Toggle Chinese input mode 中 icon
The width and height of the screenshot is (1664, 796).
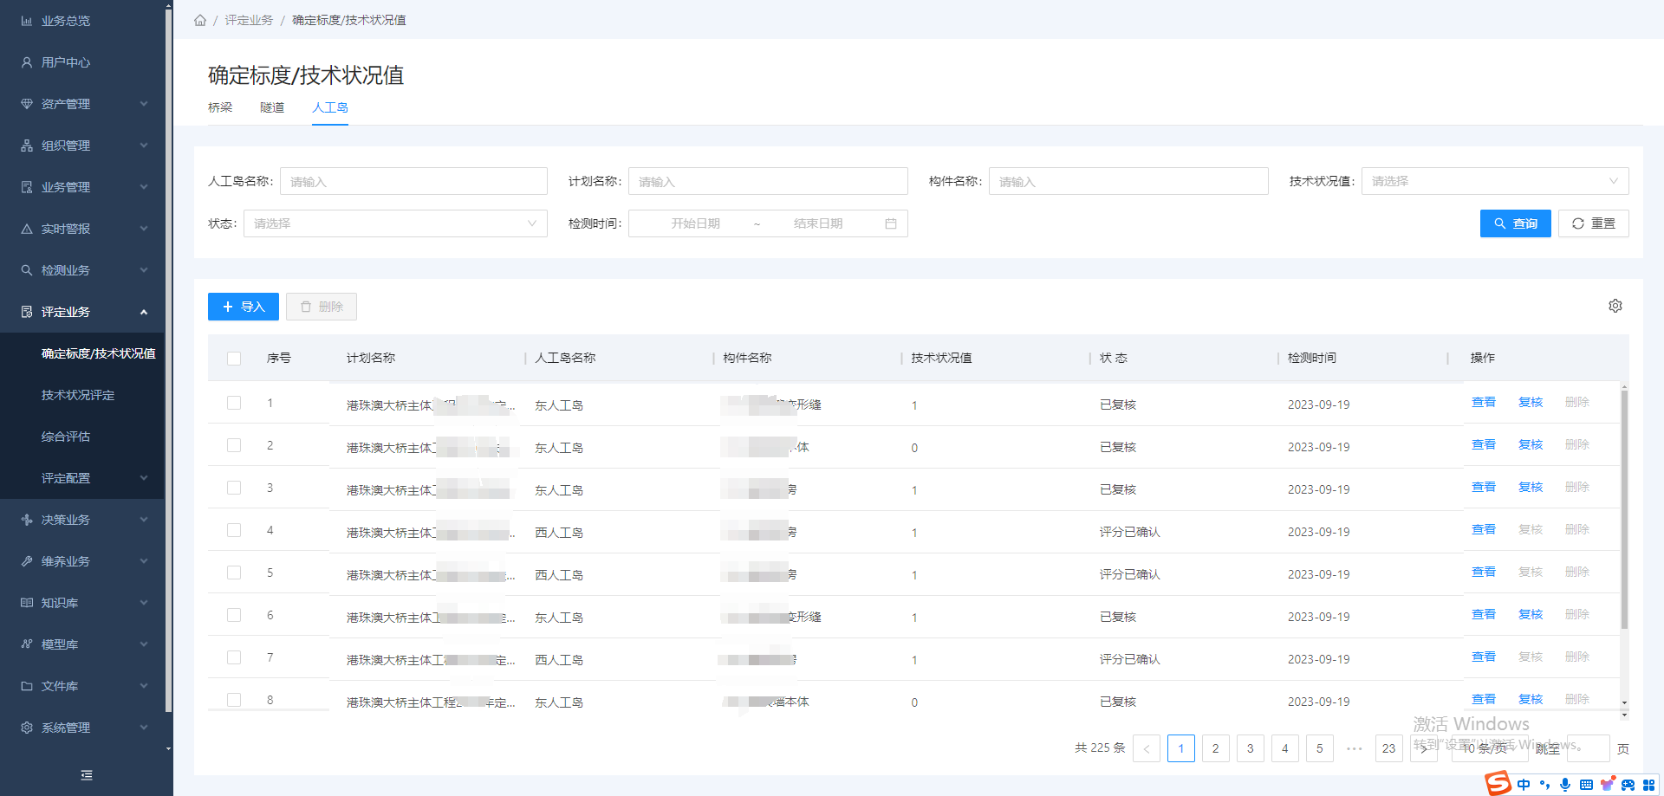pyautogui.click(x=1524, y=785)
